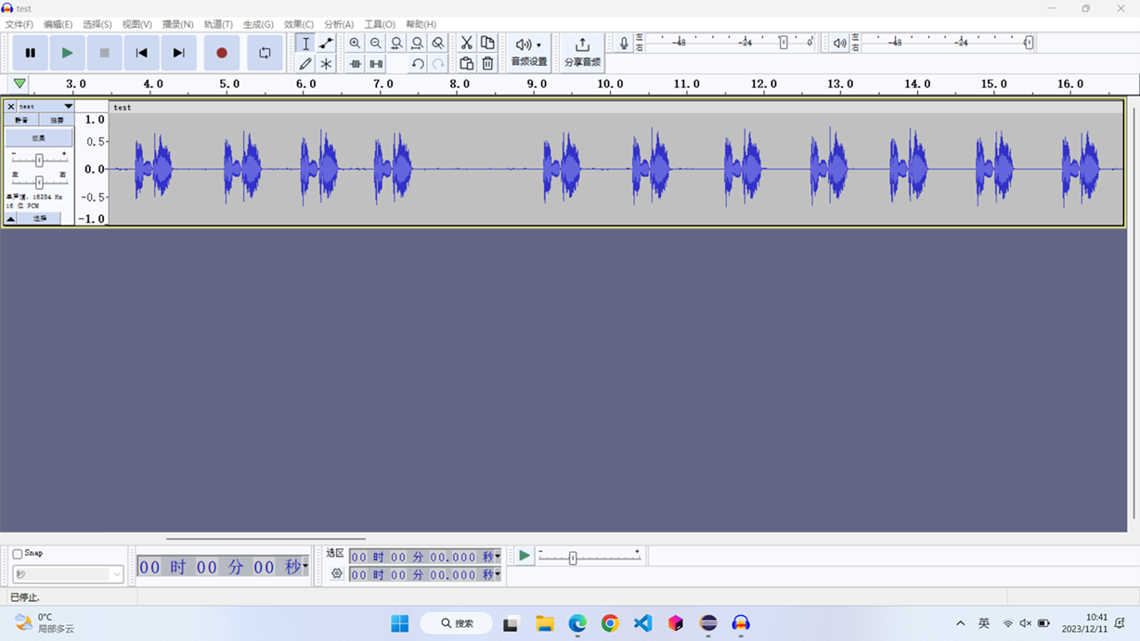This screenshot has width=1140, height=641.
Task: Click the Windows Start button
Action: (400, 623)
